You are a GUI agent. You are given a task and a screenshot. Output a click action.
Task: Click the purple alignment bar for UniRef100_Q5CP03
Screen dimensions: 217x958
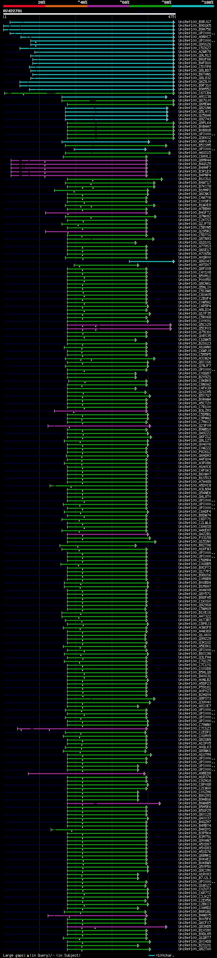[119, 328]
